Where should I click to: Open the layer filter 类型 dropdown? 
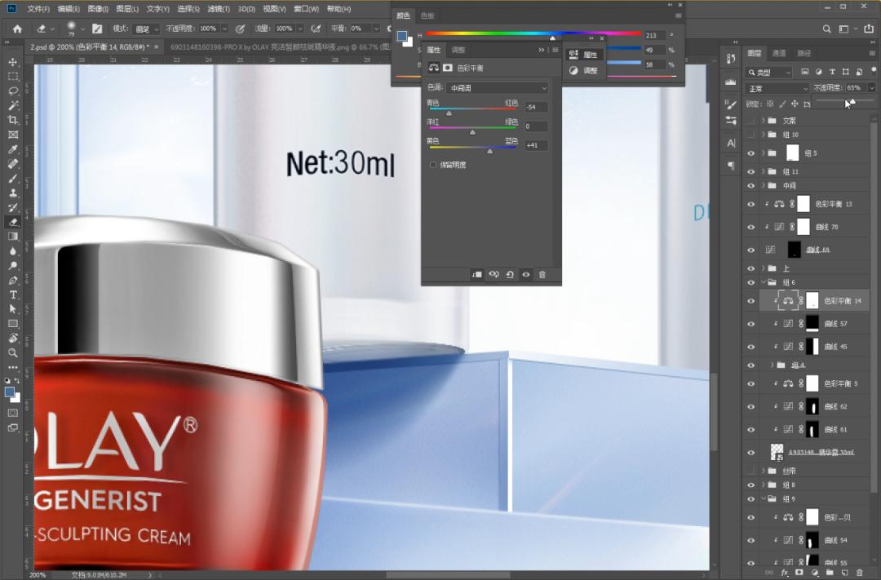coord(769,72)
